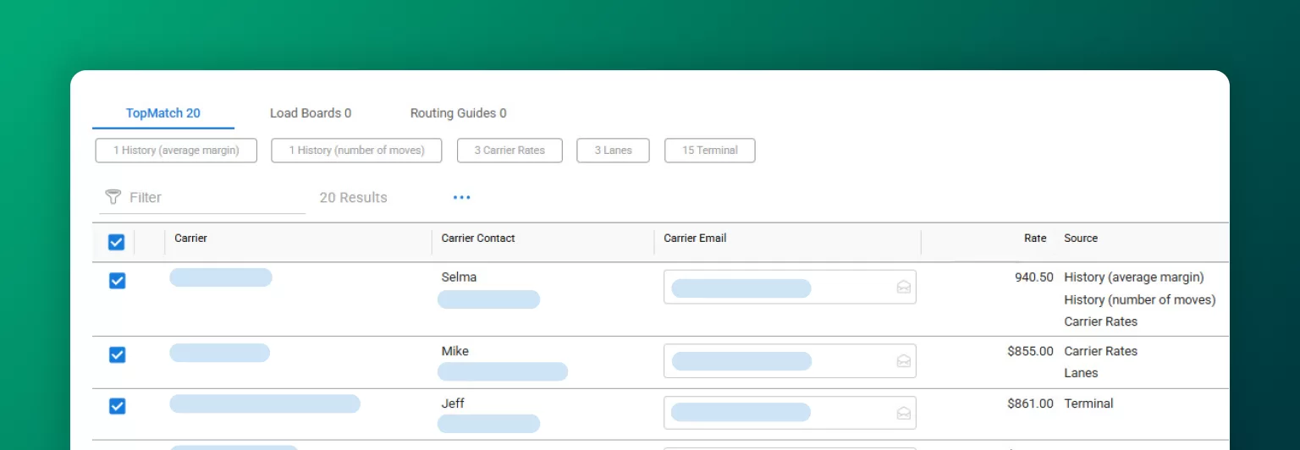Click the funnel filter icon
This screenshot has width=1300, height=450.
pos(113,197)
